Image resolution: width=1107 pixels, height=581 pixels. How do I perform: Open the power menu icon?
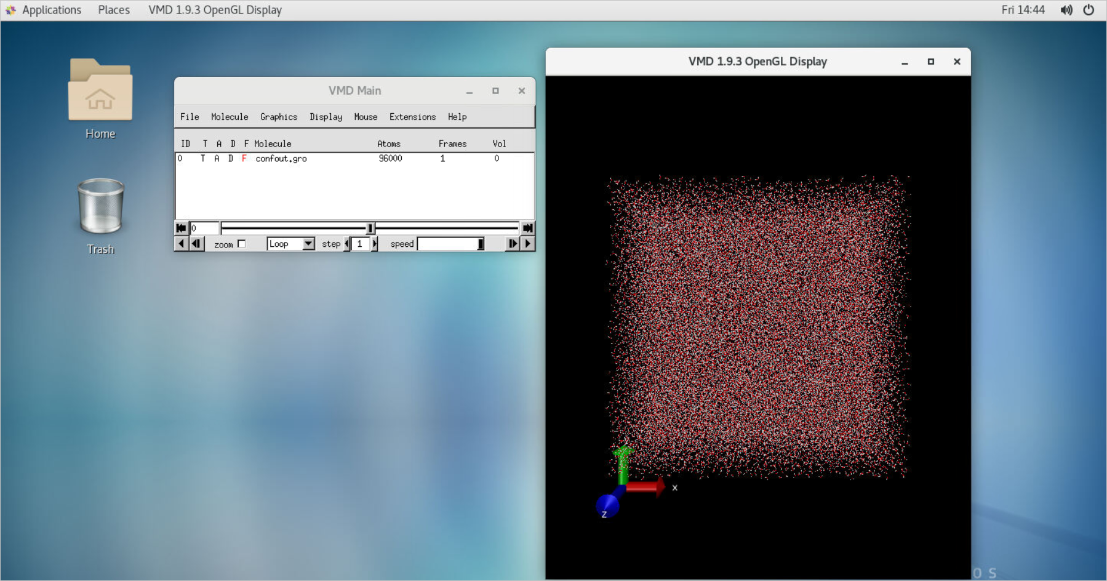tap(1089, 10)
